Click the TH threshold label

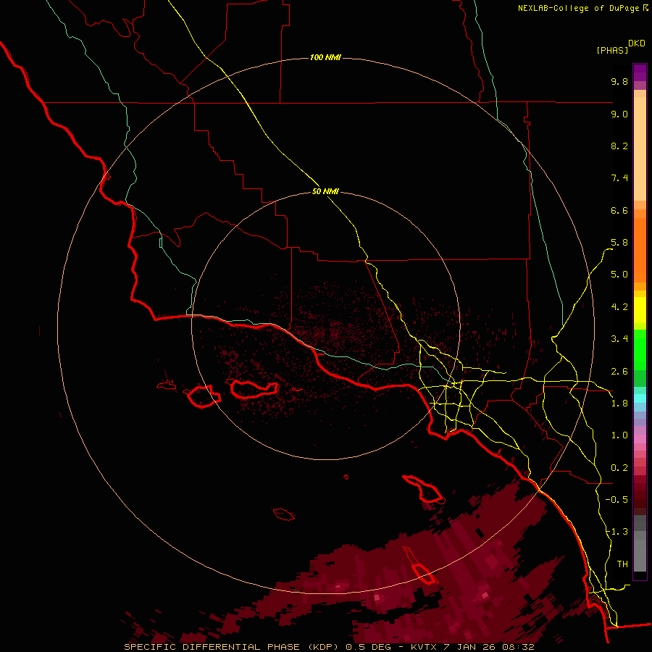(622, 564)
